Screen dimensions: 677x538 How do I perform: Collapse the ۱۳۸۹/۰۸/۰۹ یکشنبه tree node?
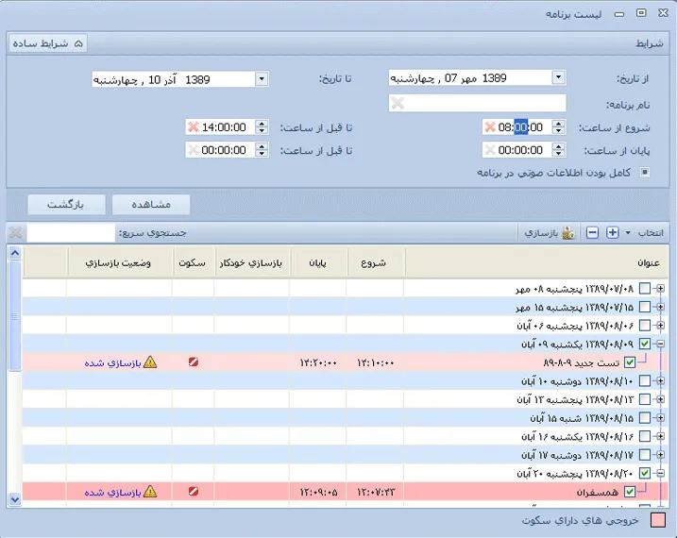(x=660, y=344)
